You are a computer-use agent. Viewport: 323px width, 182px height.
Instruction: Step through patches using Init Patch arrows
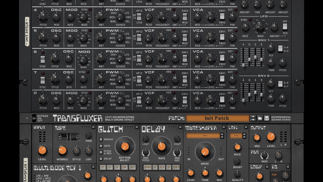click(x=253, y=118)
